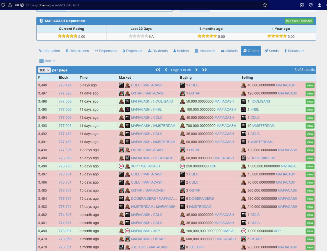Open CDLC / MAFIACASH market for order 3,498
327x251 pixels.
[x=147, y=85]
